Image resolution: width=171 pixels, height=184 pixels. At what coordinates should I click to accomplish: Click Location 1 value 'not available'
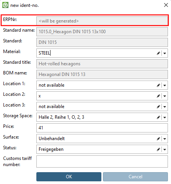(x=52, y=85)
